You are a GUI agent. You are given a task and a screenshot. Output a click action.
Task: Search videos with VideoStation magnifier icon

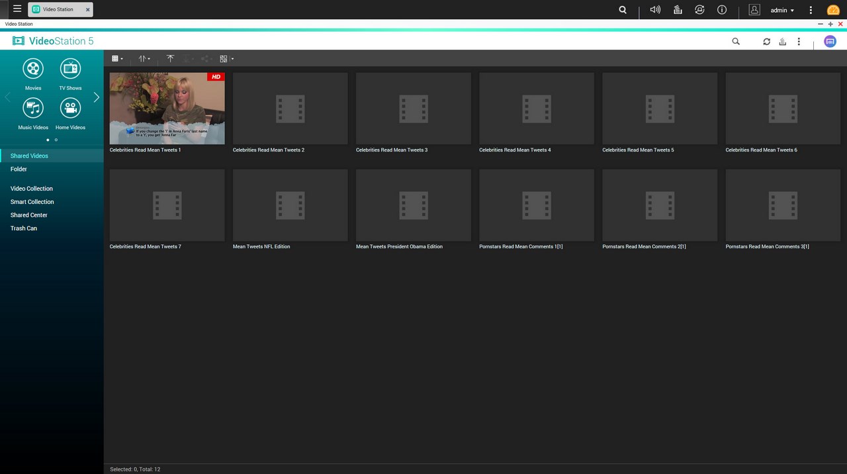pos(736,41)
